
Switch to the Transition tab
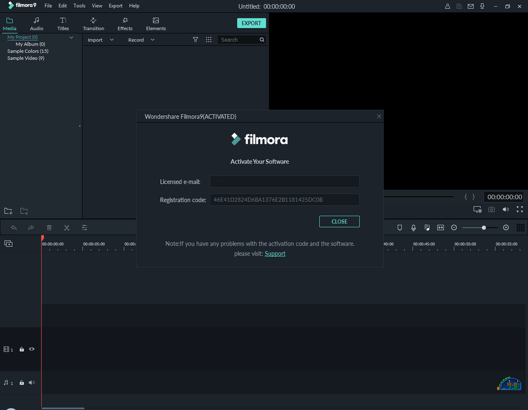94,24
